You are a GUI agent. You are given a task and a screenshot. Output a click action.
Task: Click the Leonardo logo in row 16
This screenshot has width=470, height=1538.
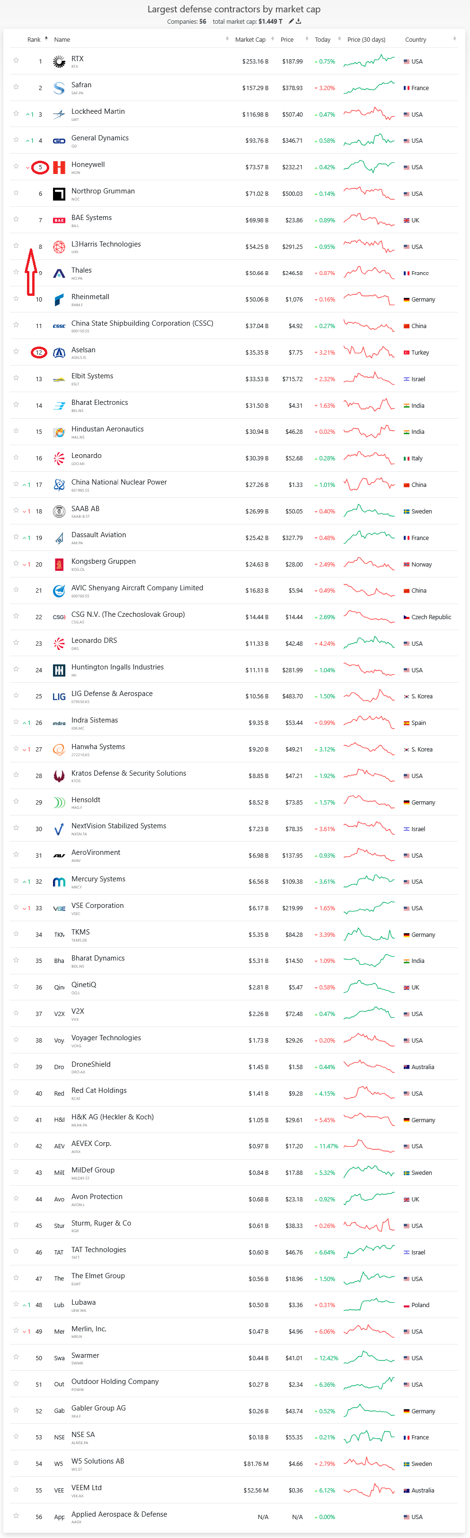pyautogui.click(x=59, y=458)
